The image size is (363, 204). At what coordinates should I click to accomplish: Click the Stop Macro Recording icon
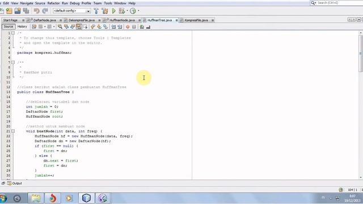tap(134, 27)
